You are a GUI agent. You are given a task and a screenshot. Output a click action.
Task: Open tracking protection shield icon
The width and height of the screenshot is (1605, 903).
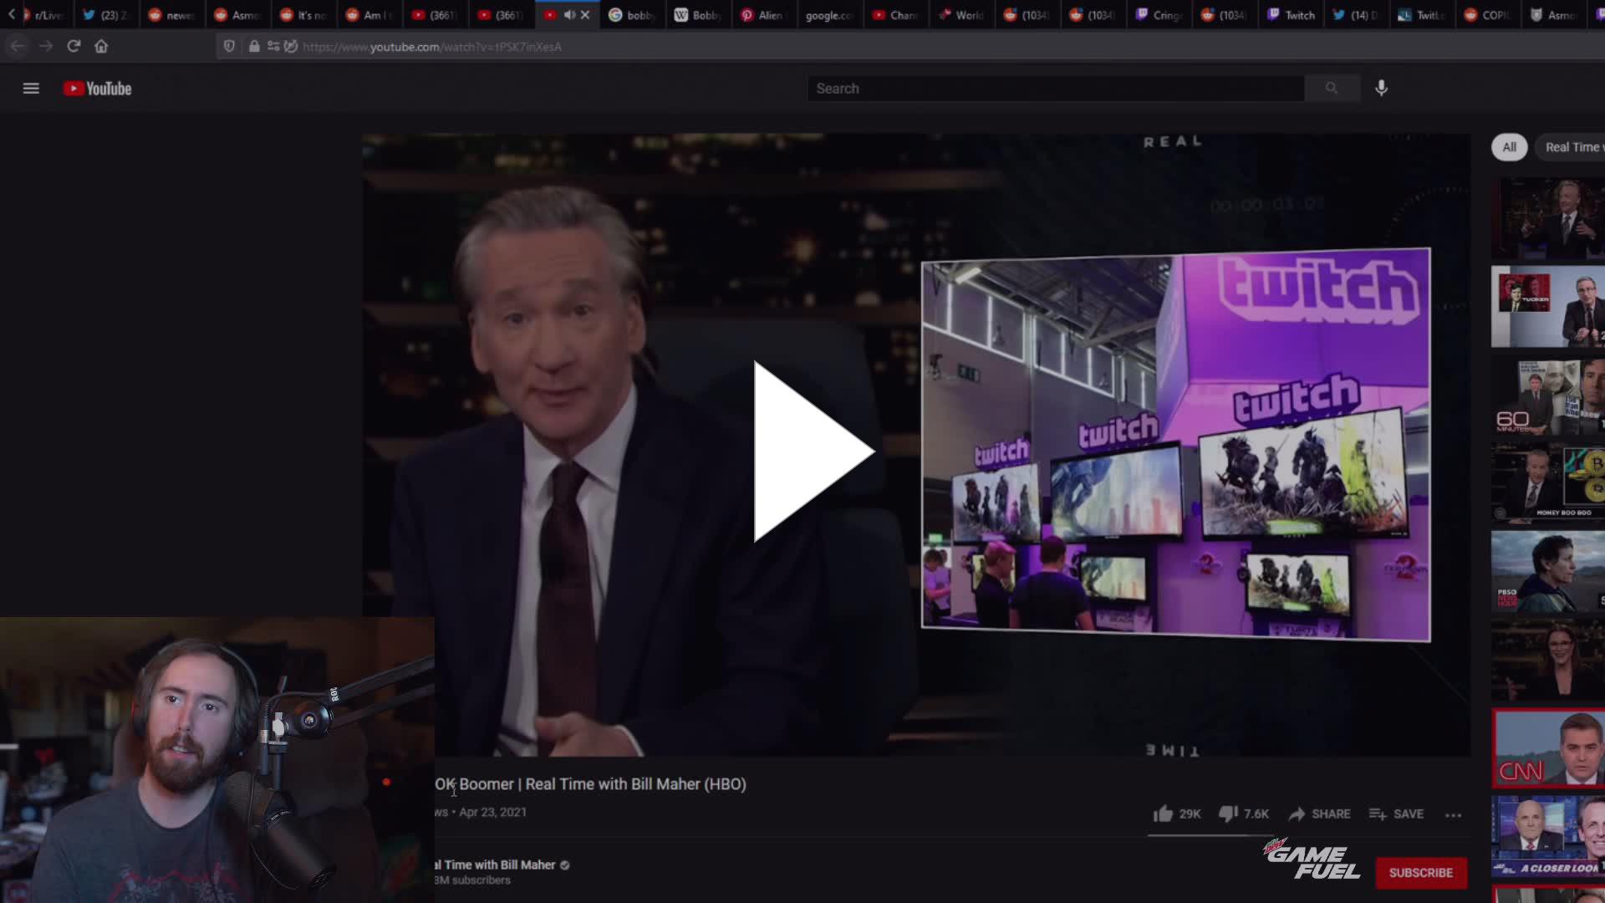[229, 46]
